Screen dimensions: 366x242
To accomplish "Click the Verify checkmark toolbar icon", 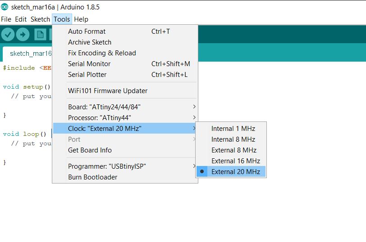I will 8,35.
